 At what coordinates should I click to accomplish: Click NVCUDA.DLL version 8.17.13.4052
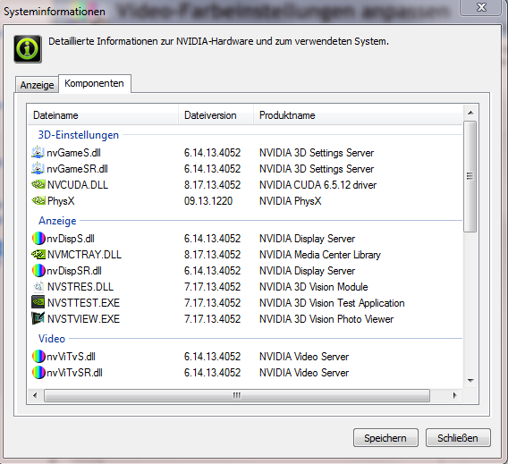[x=212, y=185]
